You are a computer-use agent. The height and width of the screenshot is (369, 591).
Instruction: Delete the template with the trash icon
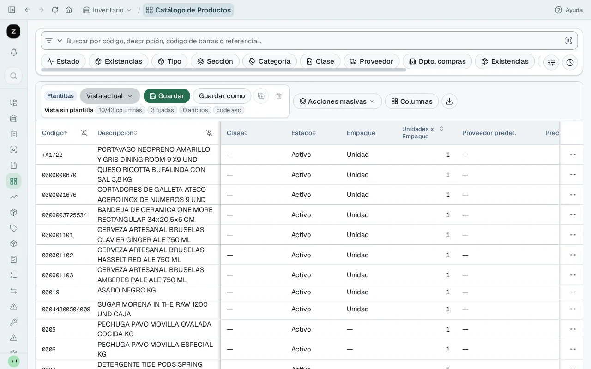point(279,96)
